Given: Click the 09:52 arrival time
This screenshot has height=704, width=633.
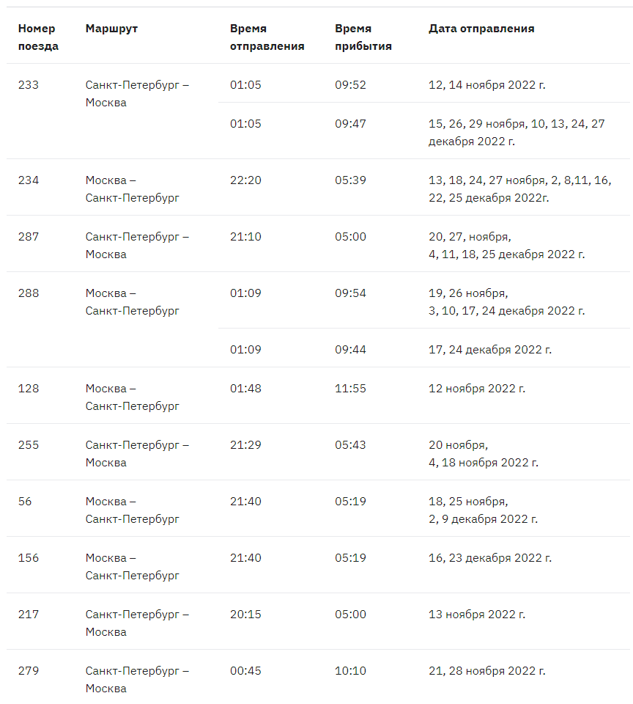Looking at the screenshot, I should tap(350, 85).
